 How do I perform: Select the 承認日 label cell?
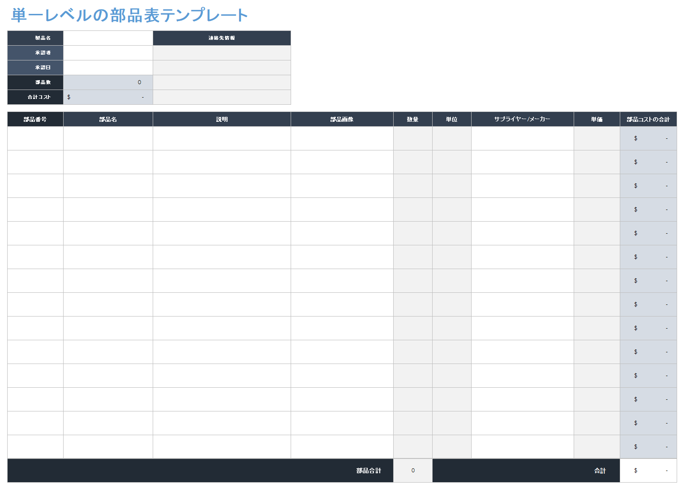point(35,68)
